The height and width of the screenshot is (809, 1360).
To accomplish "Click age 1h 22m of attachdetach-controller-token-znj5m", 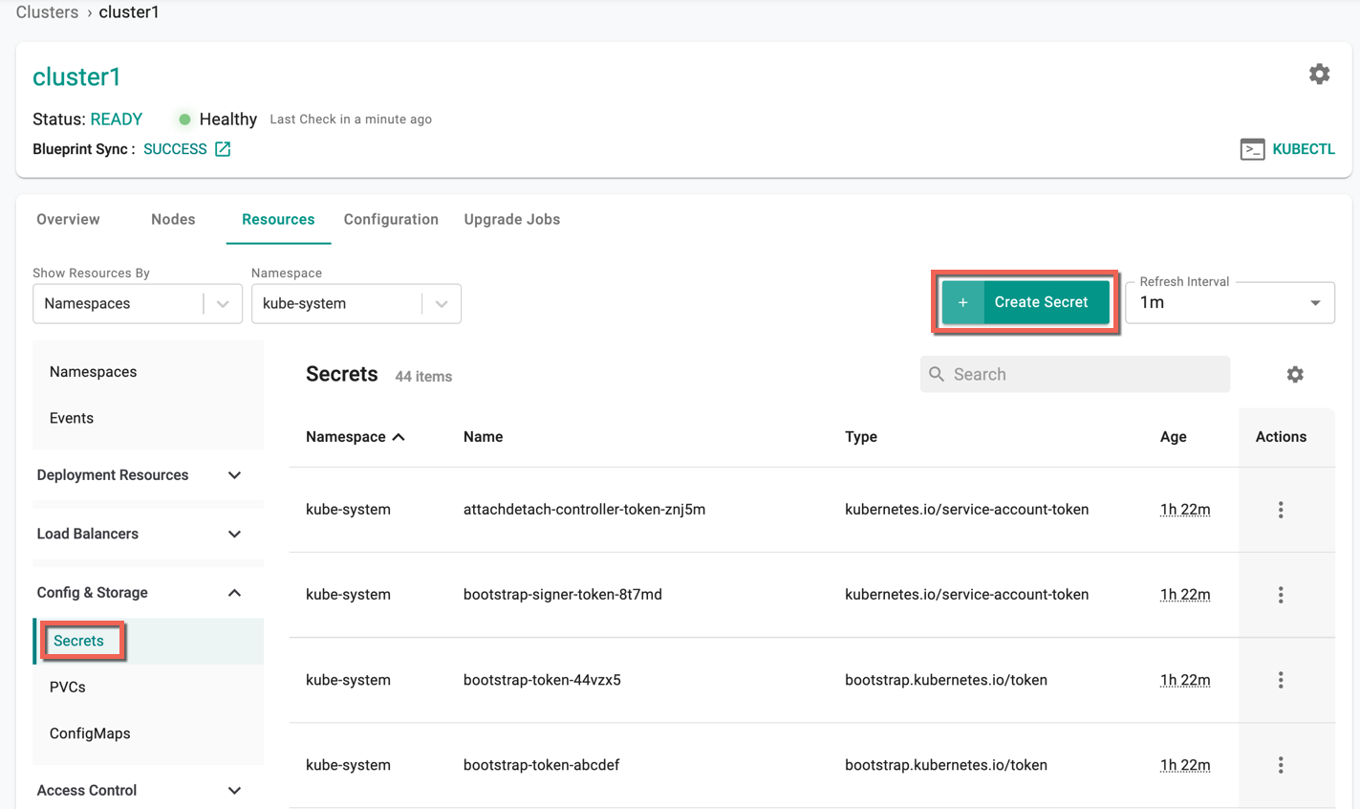I will 1185,510.
